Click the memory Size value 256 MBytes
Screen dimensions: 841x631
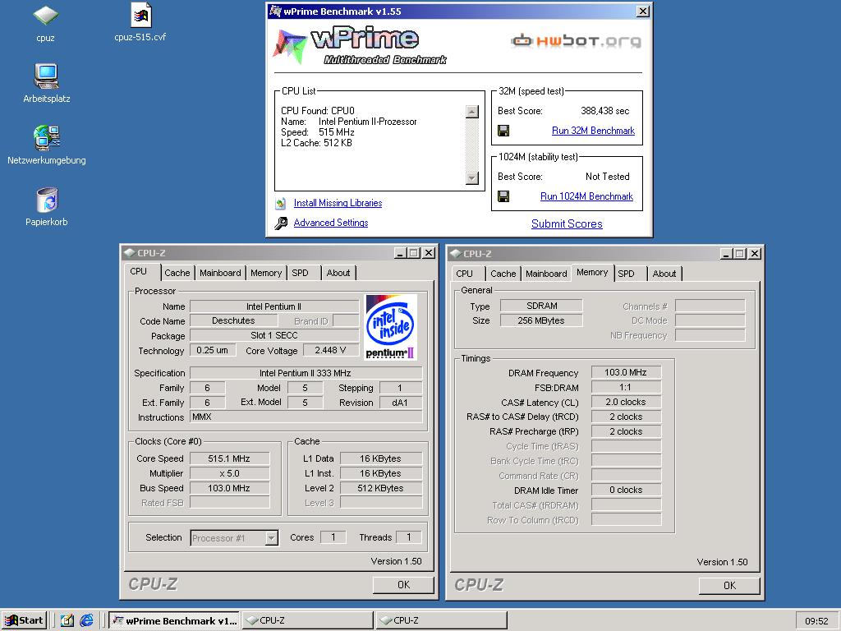(542, 320)
